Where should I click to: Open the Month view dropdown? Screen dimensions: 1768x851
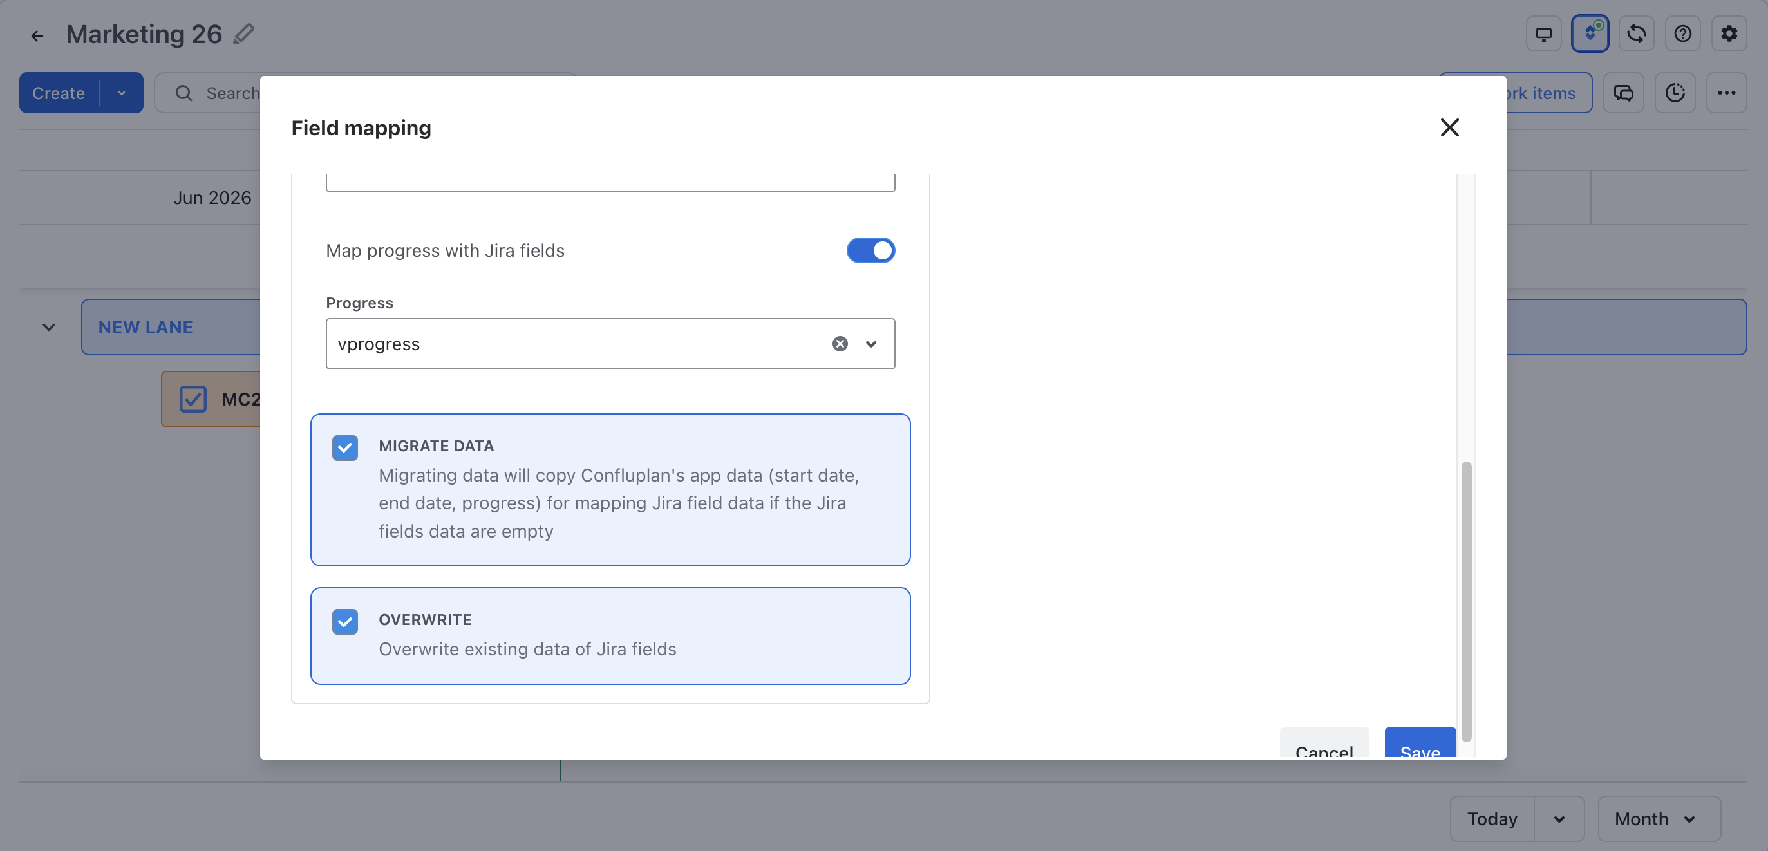(x=1658, y=819)
